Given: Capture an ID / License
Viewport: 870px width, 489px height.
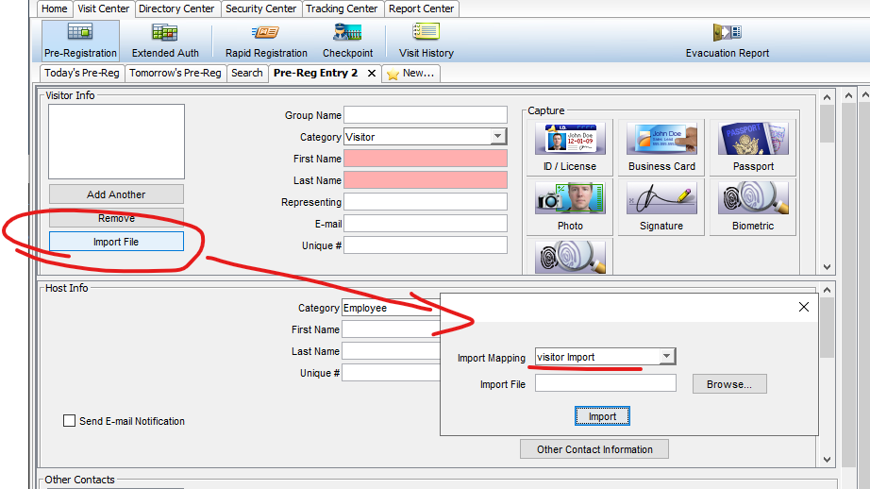Looking at the screenshot, I should 570,147.
